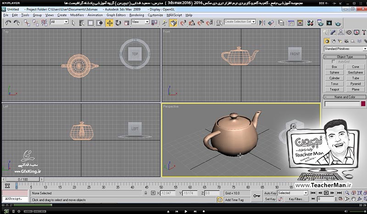Open reference coordinate View dropdown
The image size is (367, 214).
pyautogui.click(x=147, y=22)
